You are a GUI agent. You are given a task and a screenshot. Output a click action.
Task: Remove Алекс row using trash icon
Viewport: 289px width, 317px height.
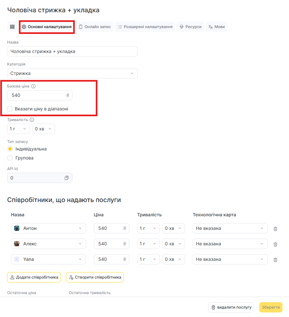pos(275,244)
